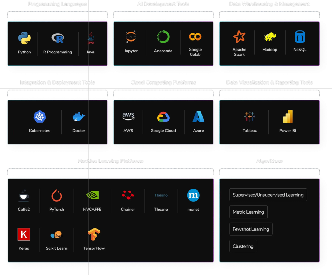
Task: Click the Fewshot Learning tag
Action: tap(251, 229)
